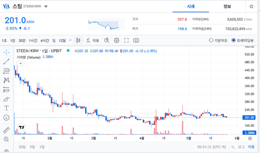Activate the zoom in tool
Viewport: 260px width, 153px height.
coord(6,139)
